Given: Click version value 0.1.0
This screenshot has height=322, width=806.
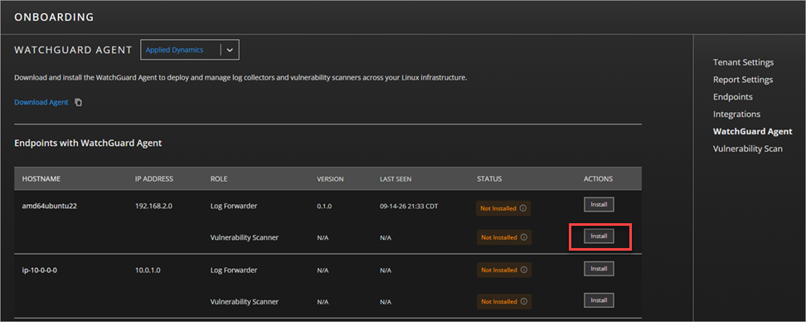Looking at the screenshot, I should [x=325, y=206].
